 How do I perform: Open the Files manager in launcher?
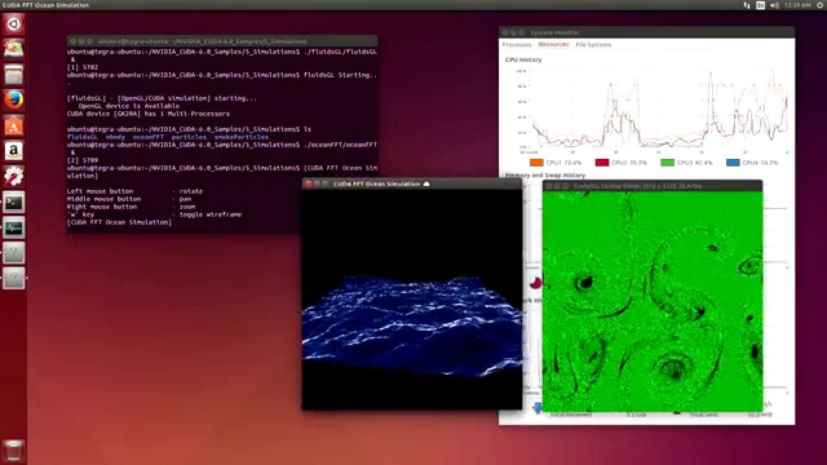click(14, 74)
